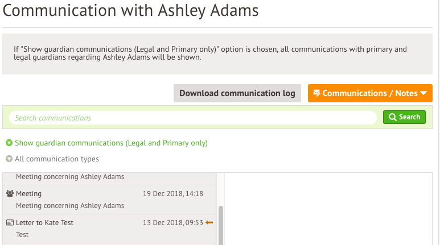Open the Letter to Kate Test entry
The height and width of the screenshot is (245, 440).
[109, 229]
